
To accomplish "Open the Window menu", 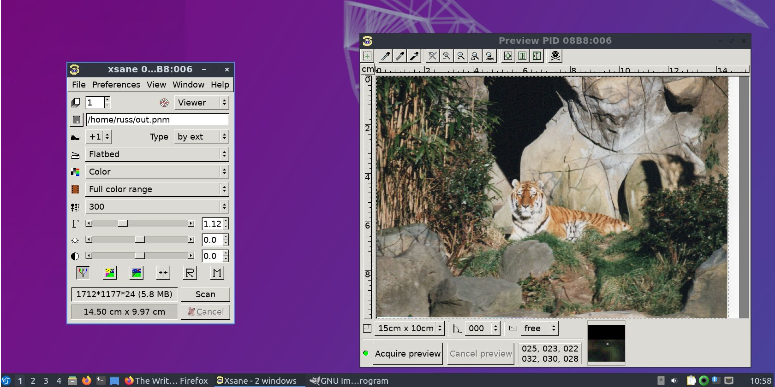I will [x=188, y=84].
